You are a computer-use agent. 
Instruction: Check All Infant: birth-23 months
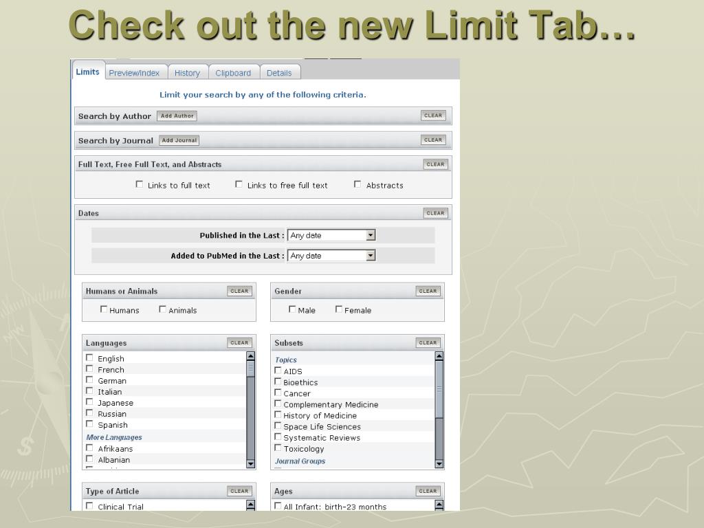click(278, 505)
